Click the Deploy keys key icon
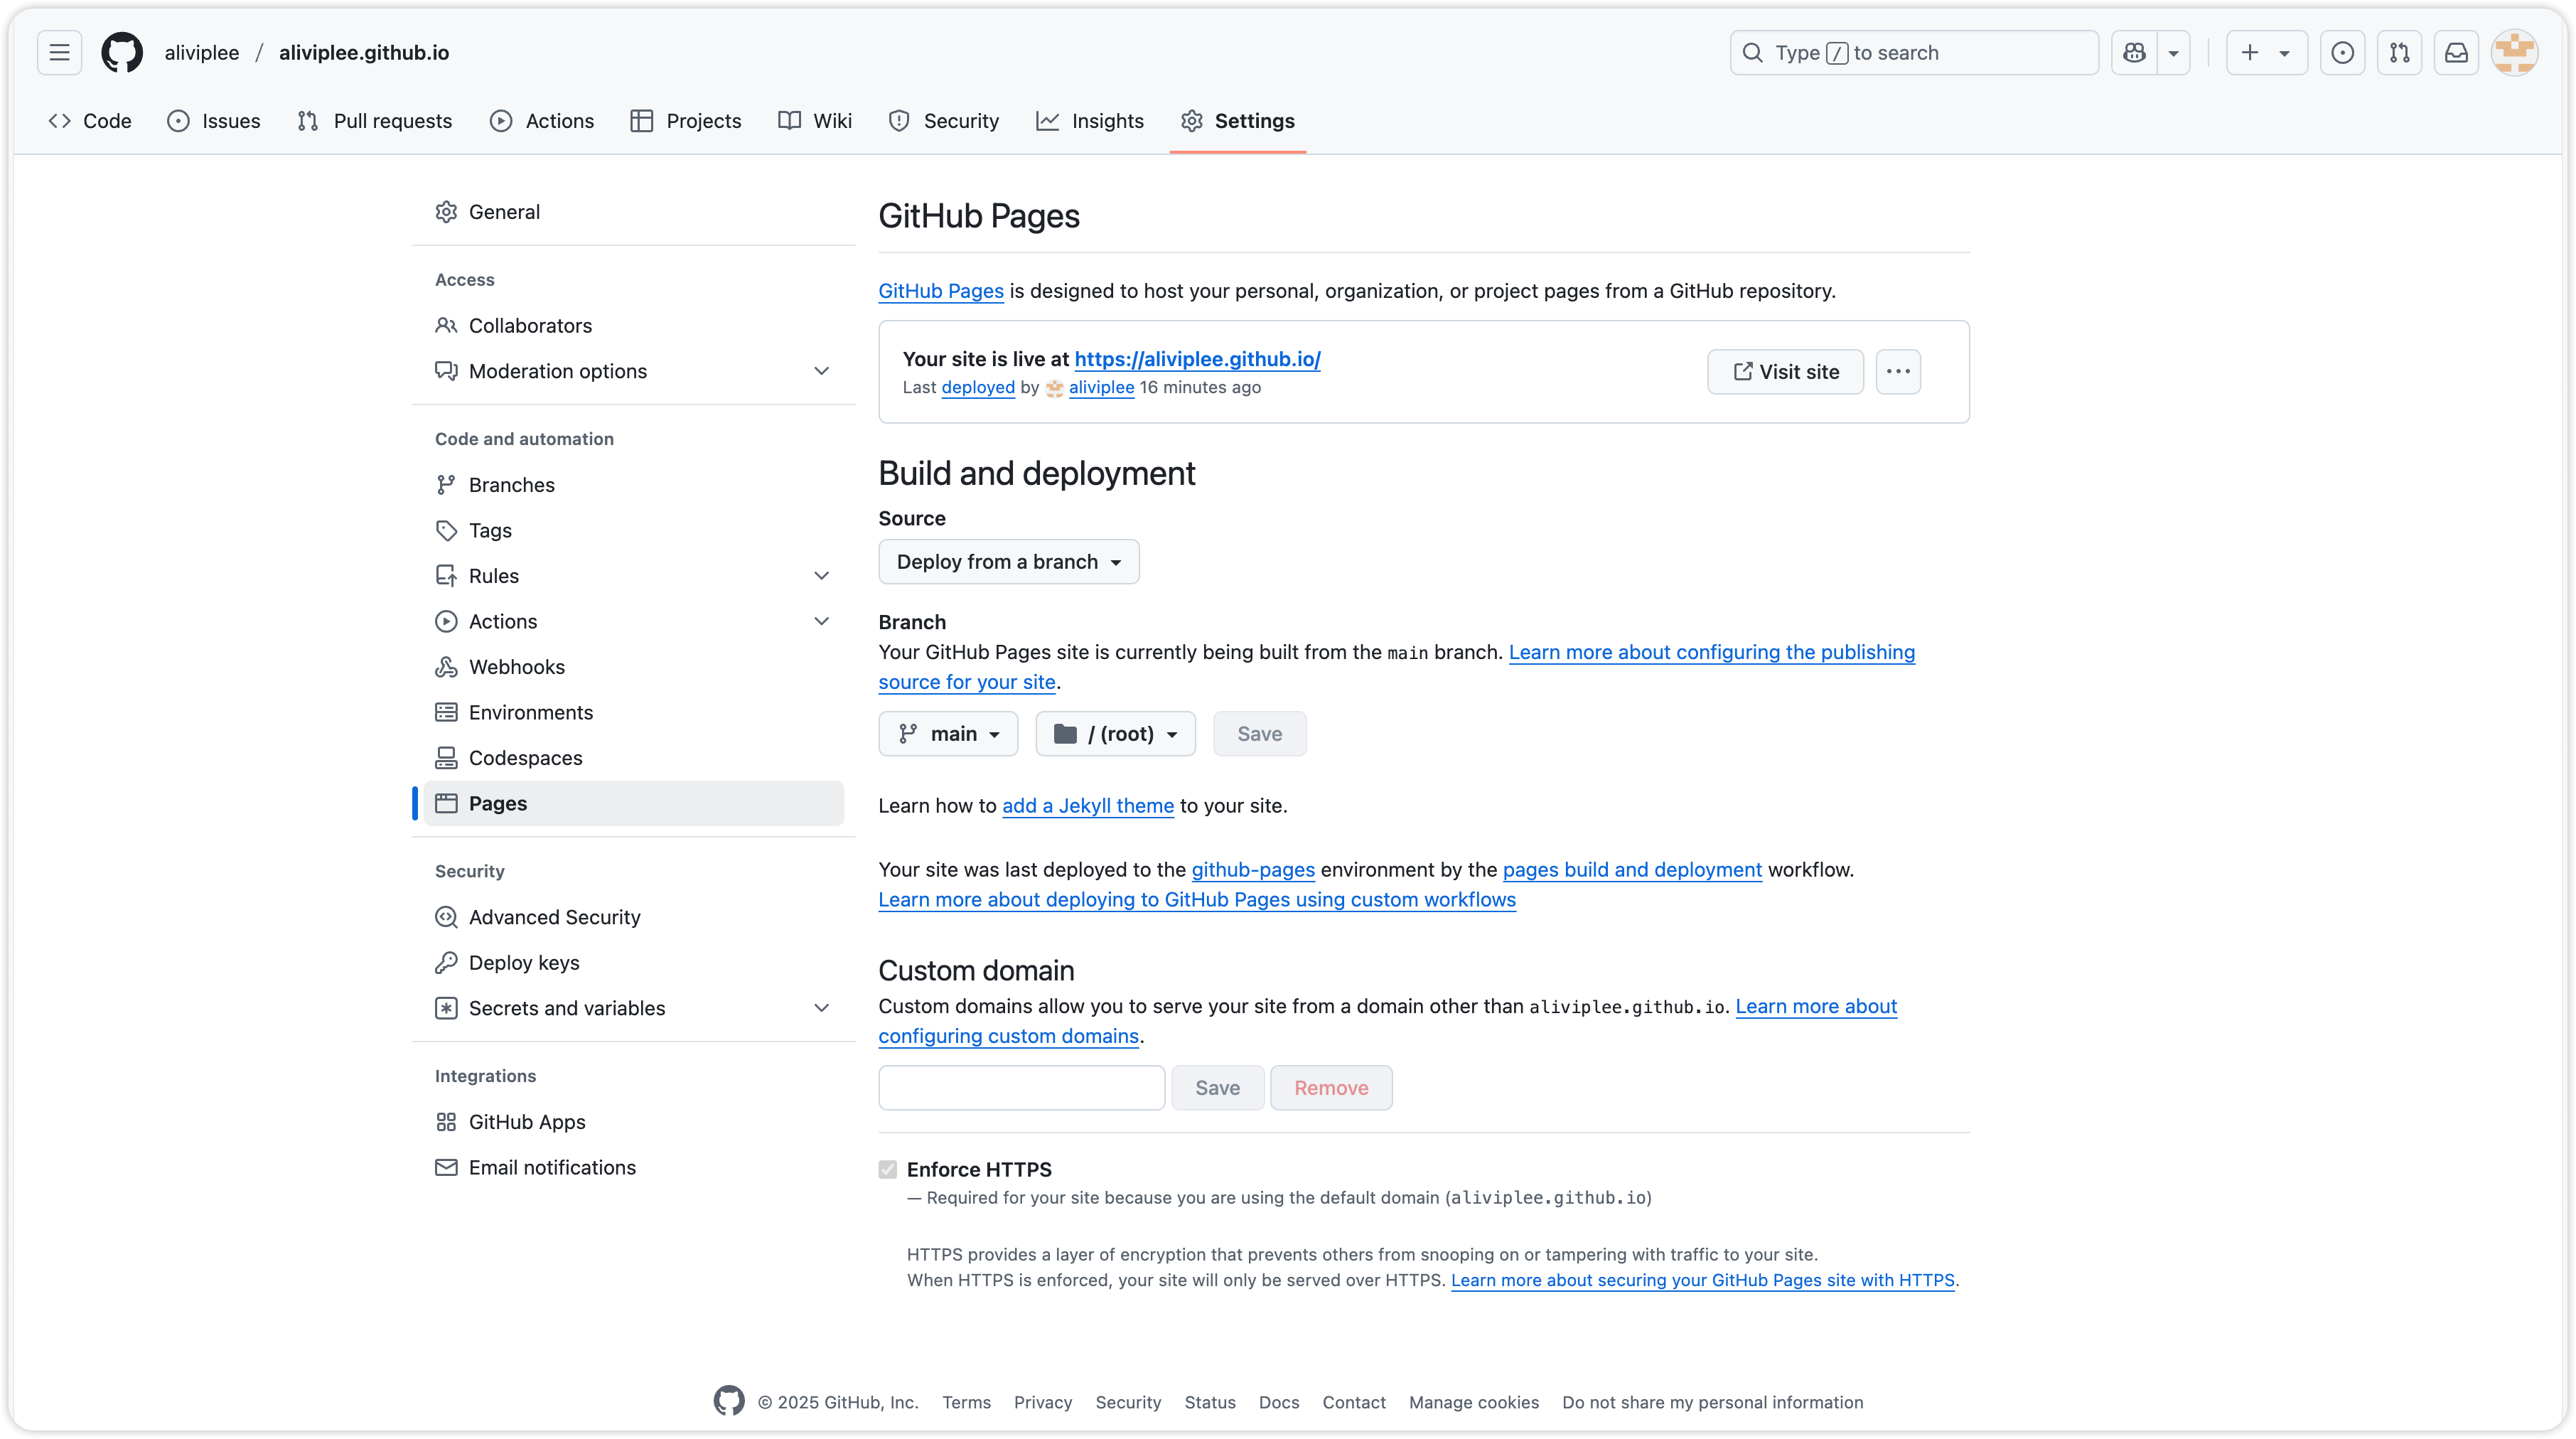This screenshot has height=1439, width=2576. pos(446,962)
